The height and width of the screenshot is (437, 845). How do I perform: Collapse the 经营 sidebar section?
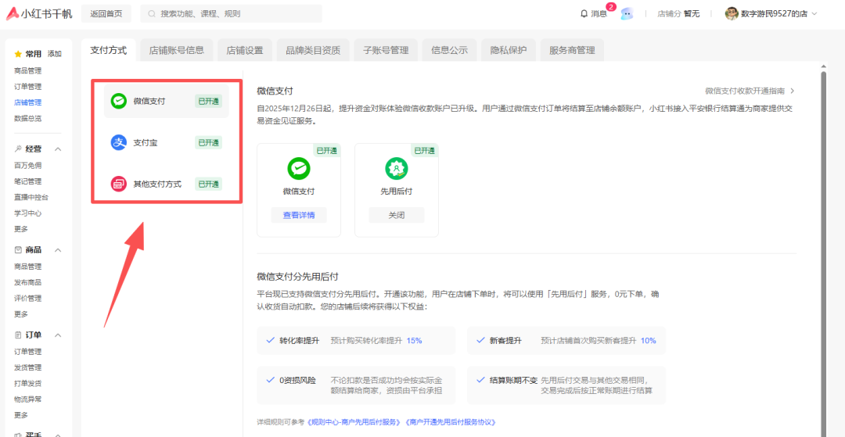[58, 149]
